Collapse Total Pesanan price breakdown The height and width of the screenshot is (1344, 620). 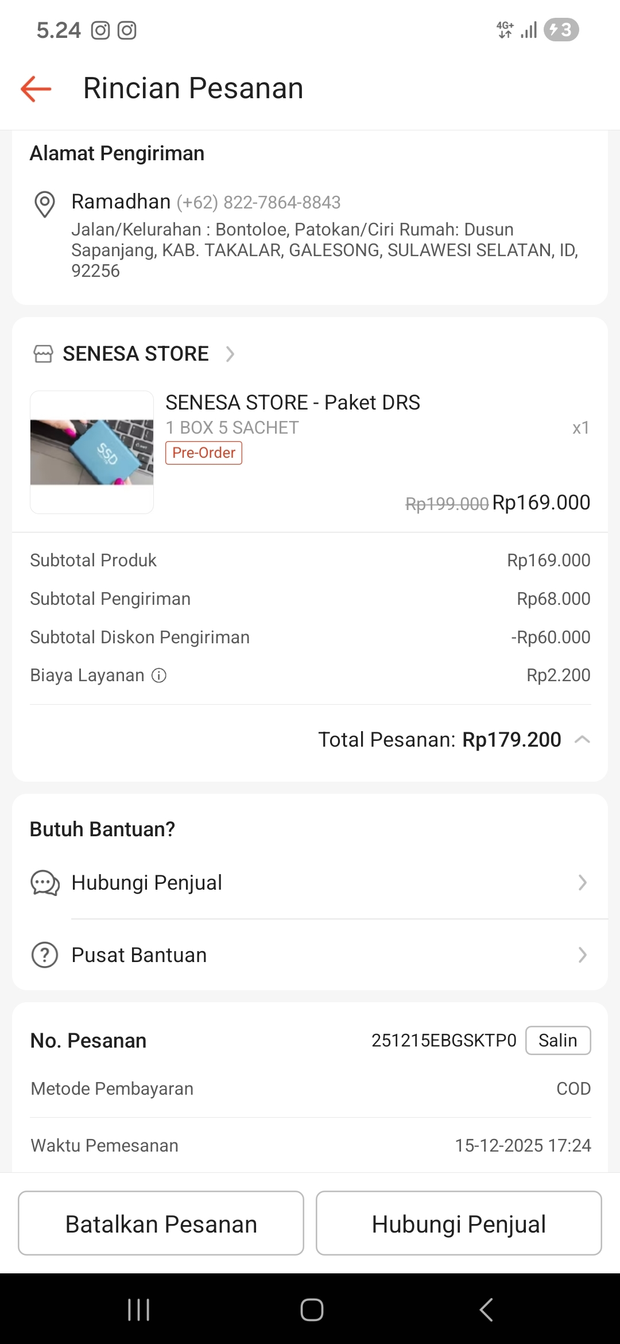[x=582, y=740]
